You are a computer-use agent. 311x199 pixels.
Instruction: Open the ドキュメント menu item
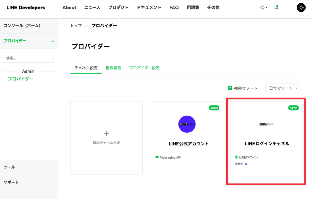pyautogui.click(x=149, y=8)
